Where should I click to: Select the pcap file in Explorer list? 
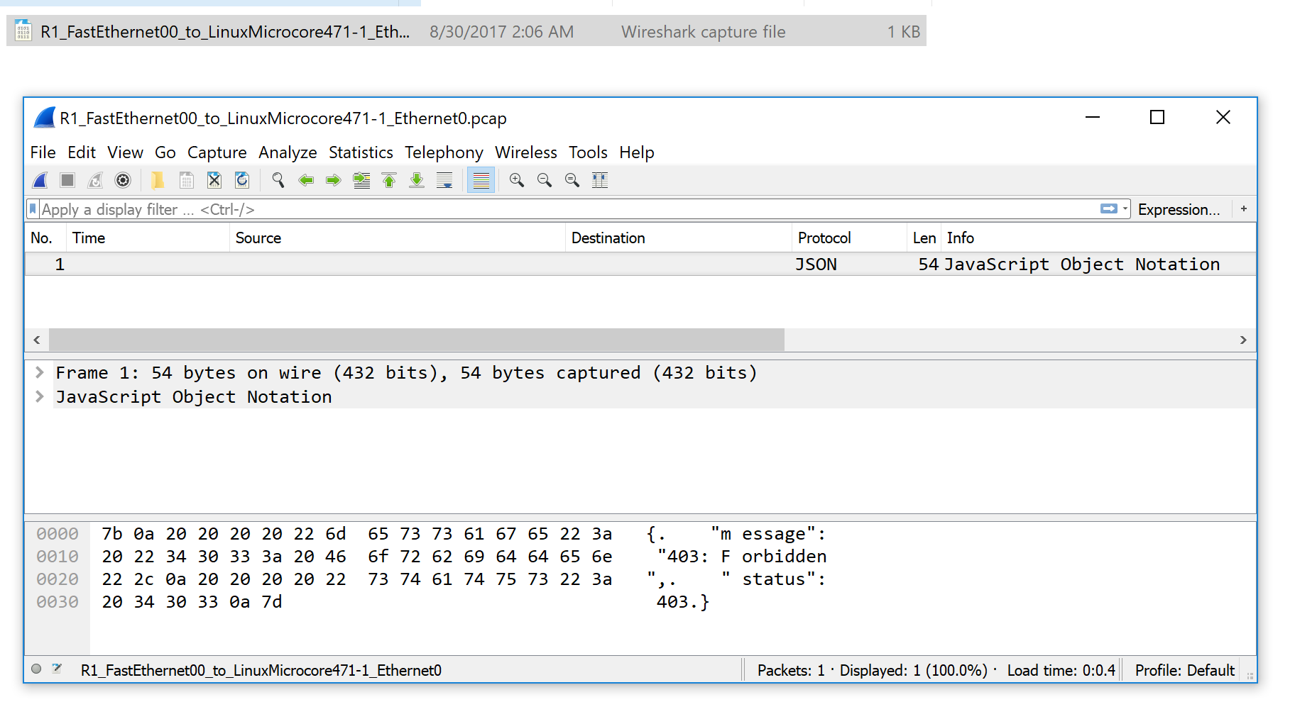tap(466, 32)
